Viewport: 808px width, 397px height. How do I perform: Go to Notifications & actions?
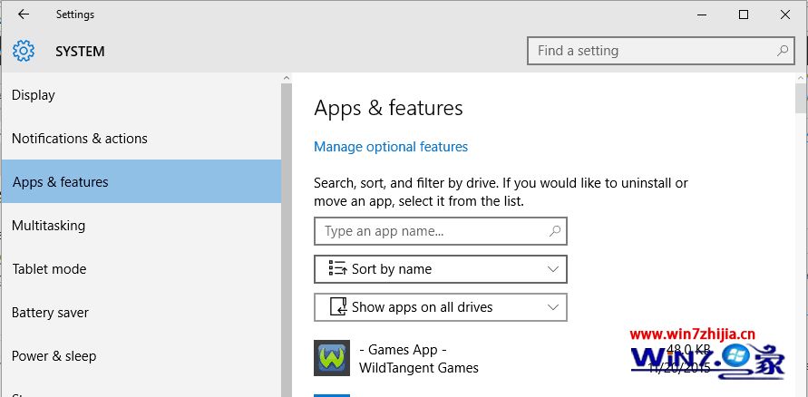tap(141, 138)
